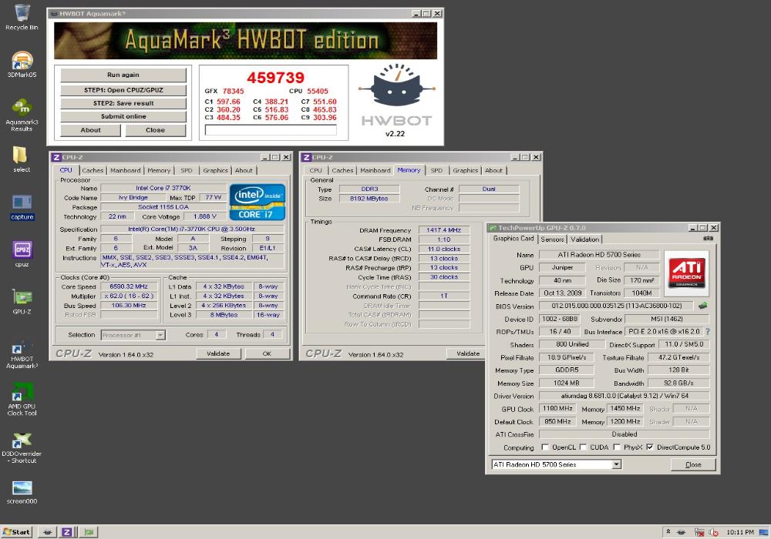771x539 pixels.
Task: Click the Submit online button
Action: 123,116
